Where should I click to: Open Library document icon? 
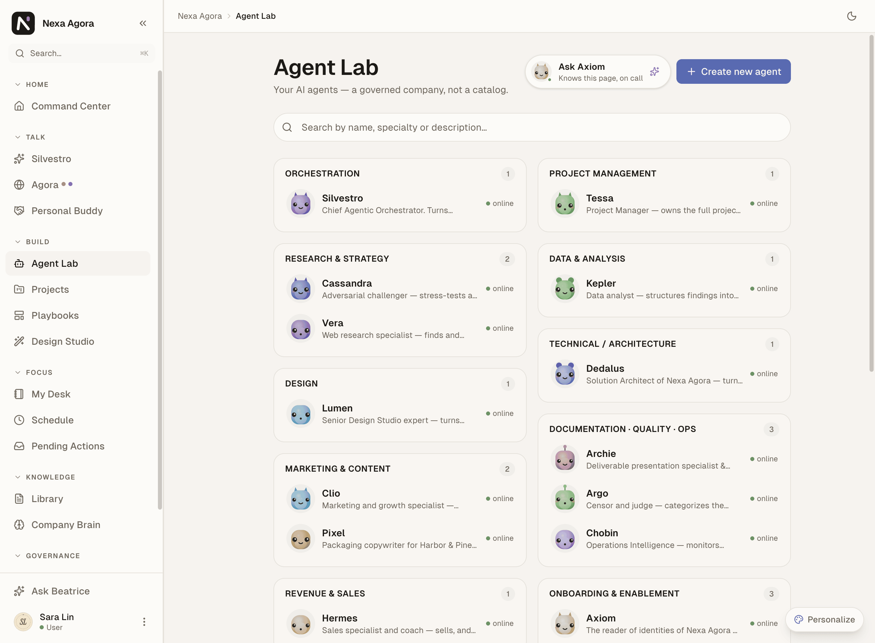pos(19,499)
